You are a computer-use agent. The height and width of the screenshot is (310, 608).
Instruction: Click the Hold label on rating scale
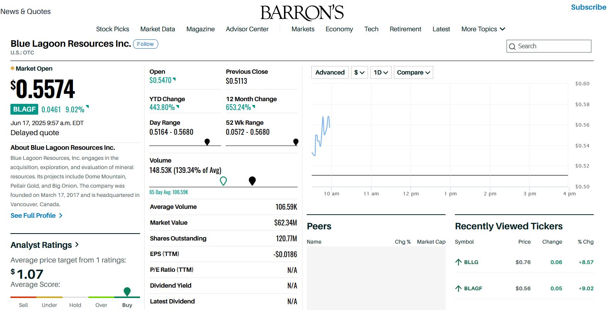75,305
